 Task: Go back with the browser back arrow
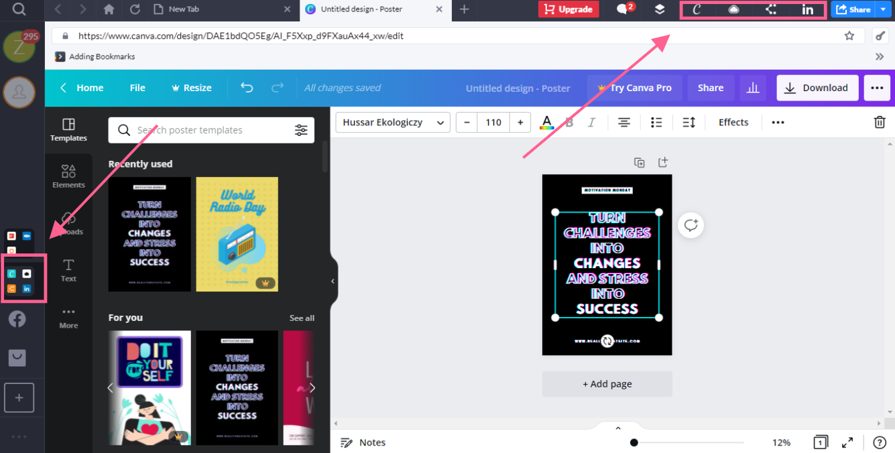58,9
